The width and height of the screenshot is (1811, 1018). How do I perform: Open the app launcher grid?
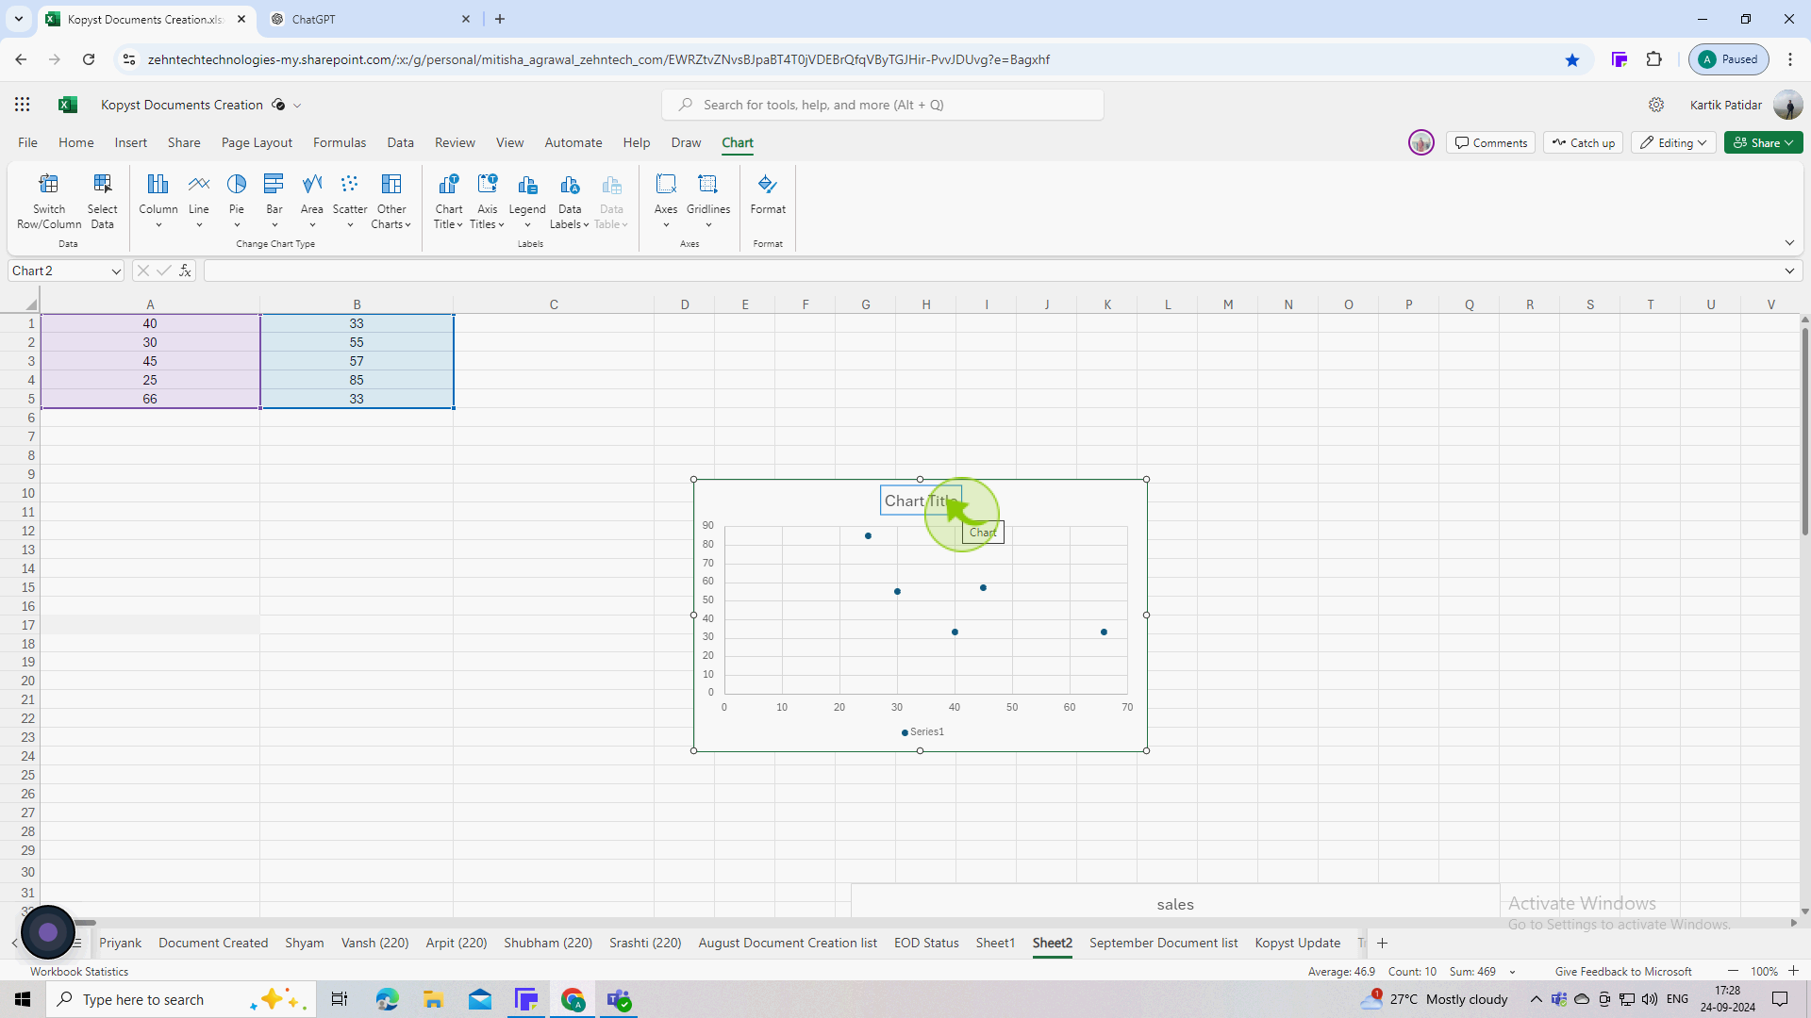tap(23, 105)
